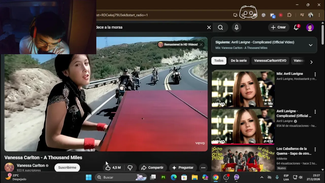This screenshot has height=183, width=325.
Task: Click the InMente channel name
Action: click(282, 159)
